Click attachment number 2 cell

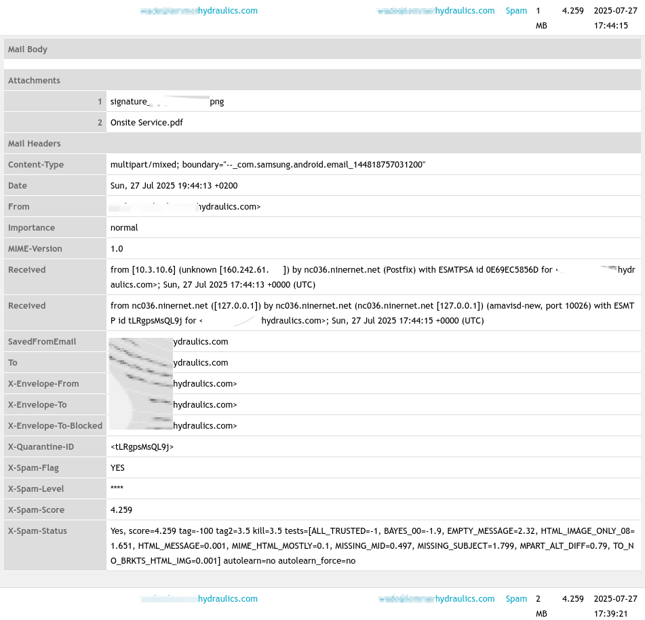click(55, 122)
